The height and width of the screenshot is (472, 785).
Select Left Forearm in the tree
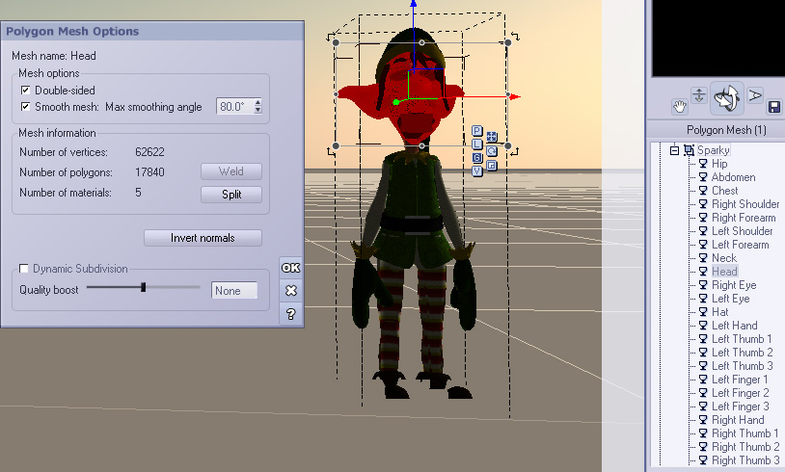(x=740, y=245)
